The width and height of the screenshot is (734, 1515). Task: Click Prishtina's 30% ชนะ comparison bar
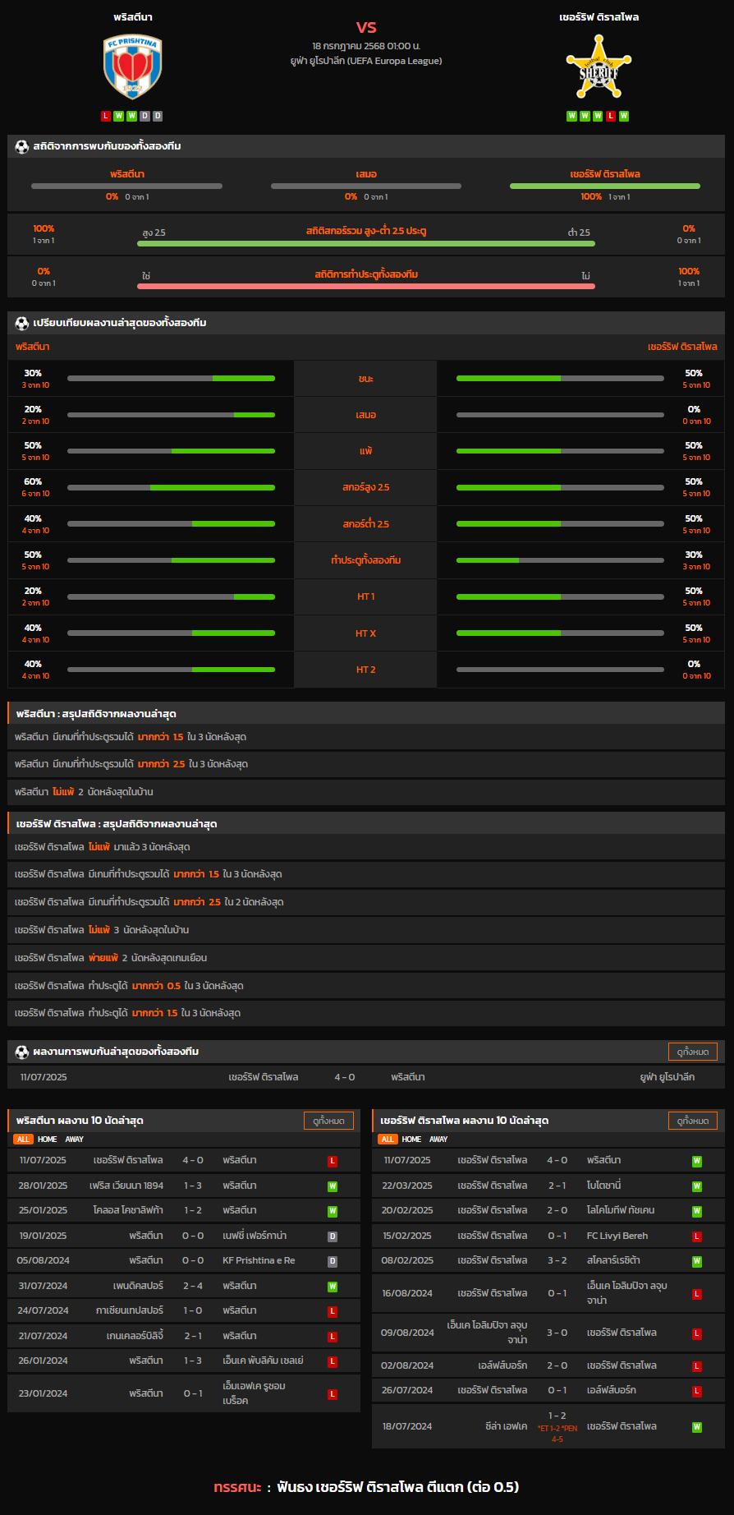tap(171, 379)
